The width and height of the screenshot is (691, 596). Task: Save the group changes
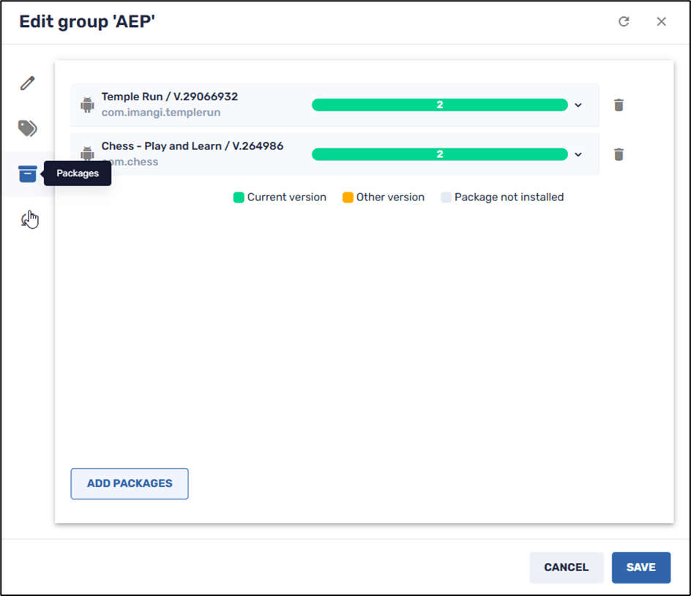640,567
